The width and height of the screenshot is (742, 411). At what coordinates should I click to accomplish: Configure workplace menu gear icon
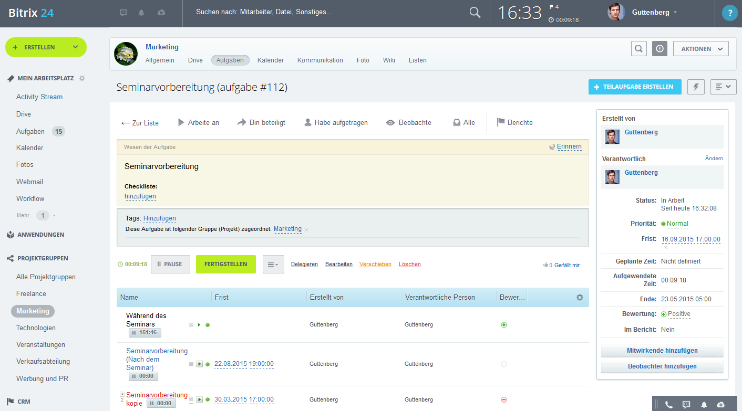point(82,78)
